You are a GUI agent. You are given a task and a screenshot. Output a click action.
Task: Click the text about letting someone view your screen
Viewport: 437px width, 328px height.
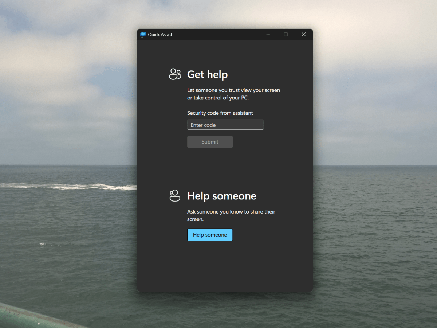pyautogui.click(x=233, y=94)
